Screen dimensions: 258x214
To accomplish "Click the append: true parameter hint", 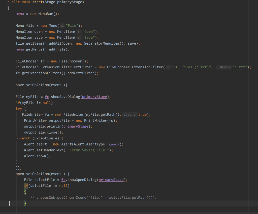I will (x=130, y=114).
